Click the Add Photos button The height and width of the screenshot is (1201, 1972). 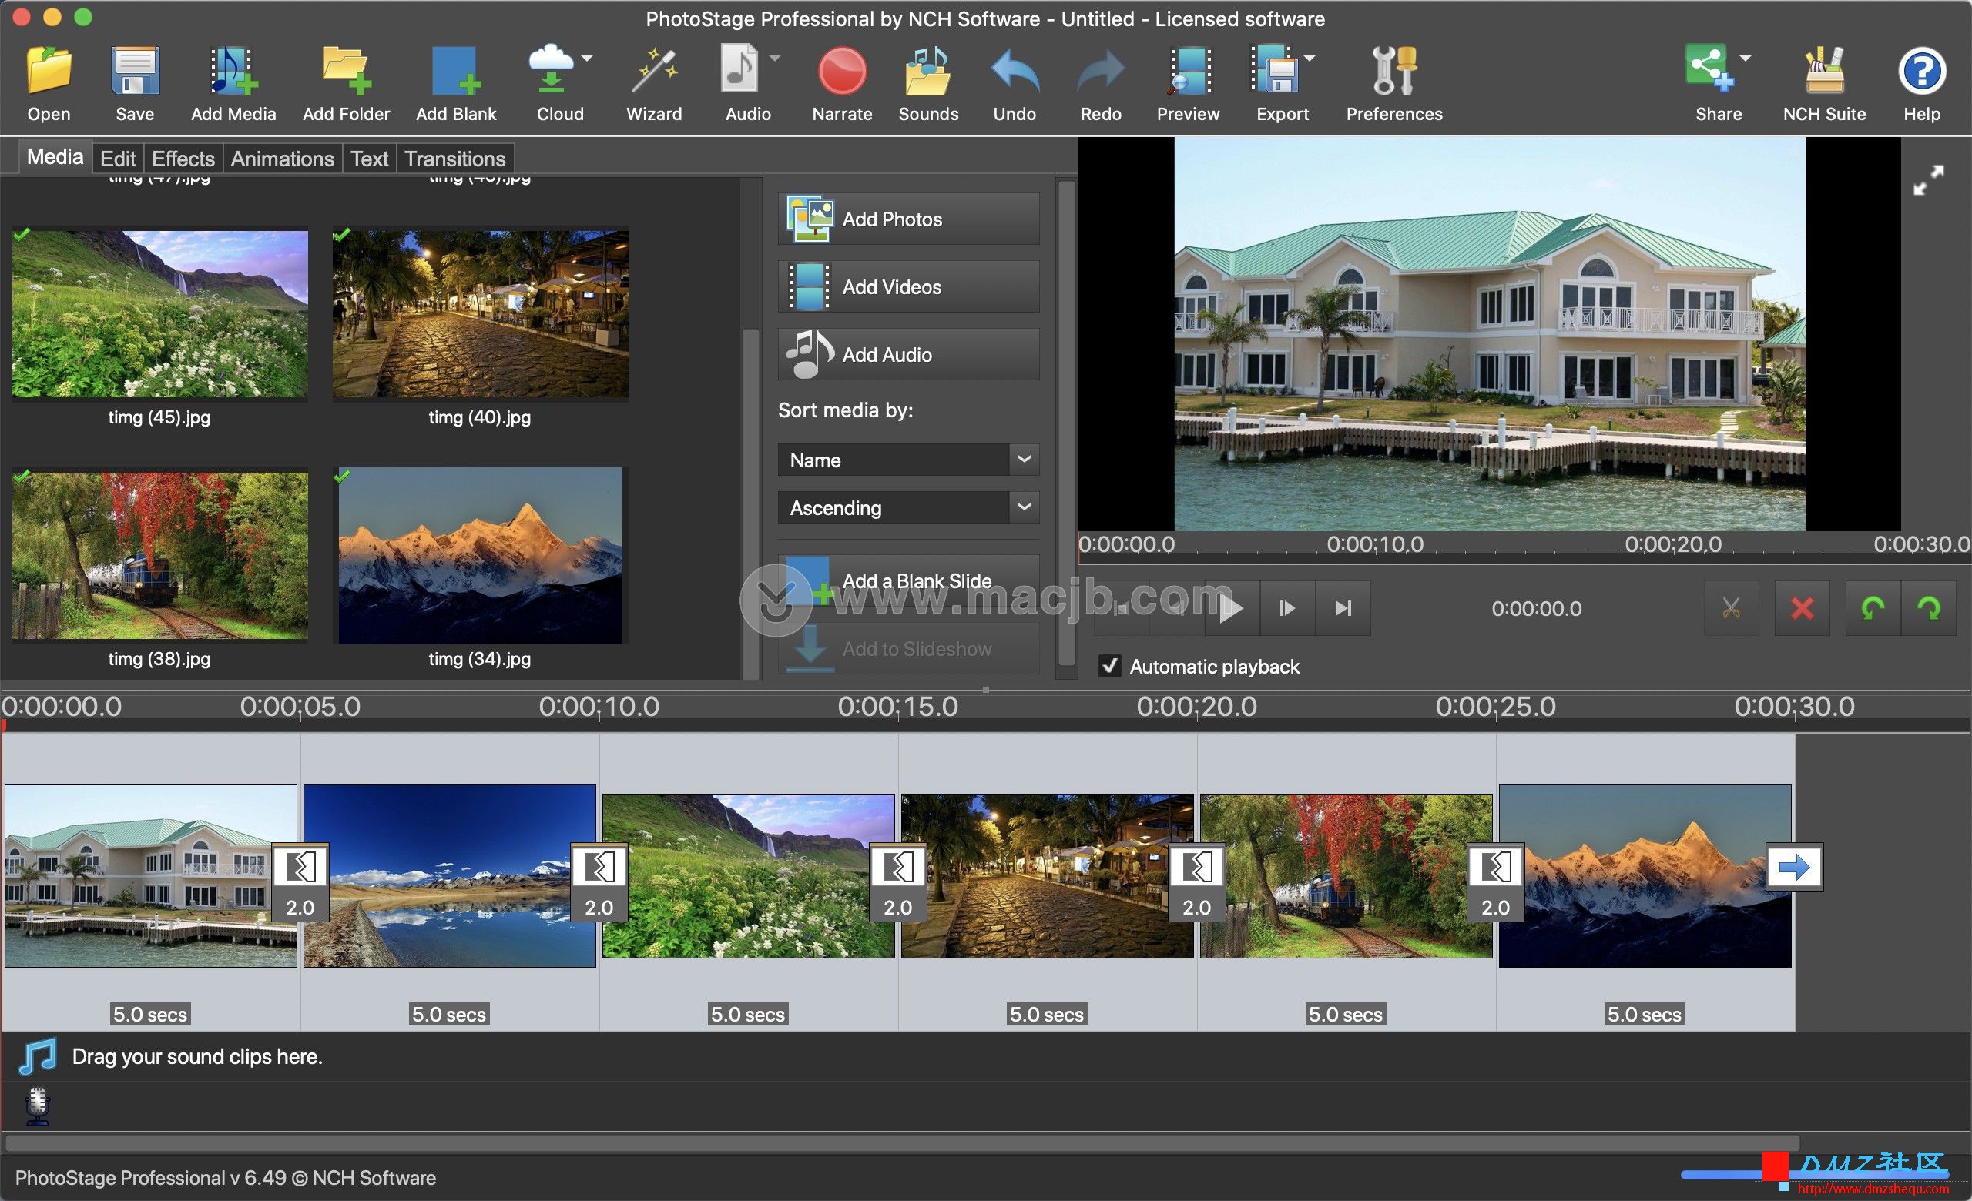tap(908, 219)
